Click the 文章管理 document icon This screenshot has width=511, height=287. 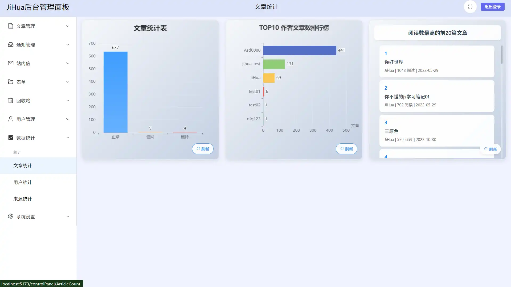(x=11, y=26)
